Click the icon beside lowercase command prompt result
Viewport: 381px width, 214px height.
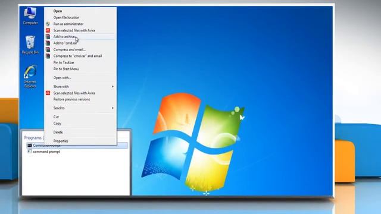point(29,152)
